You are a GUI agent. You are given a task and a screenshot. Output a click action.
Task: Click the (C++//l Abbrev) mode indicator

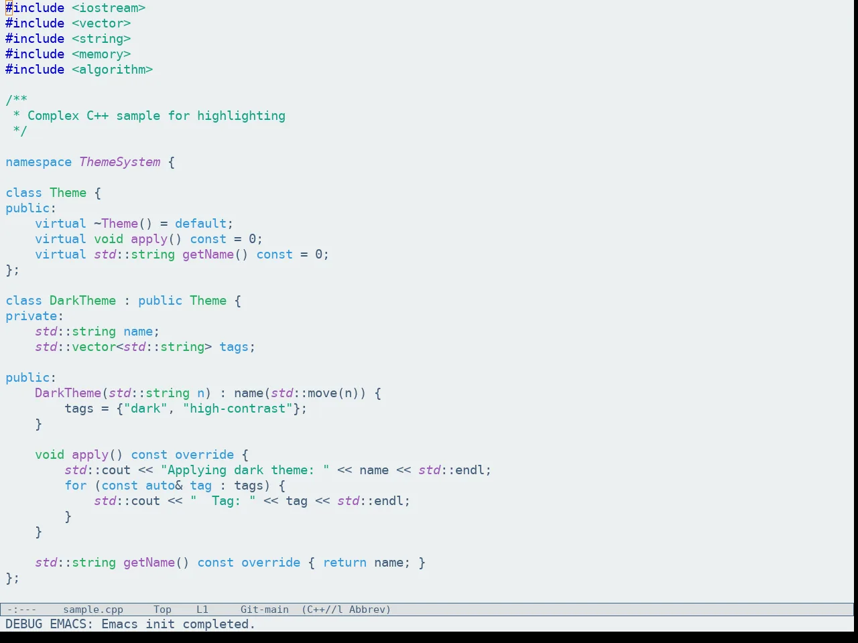[x=346, y=610]
